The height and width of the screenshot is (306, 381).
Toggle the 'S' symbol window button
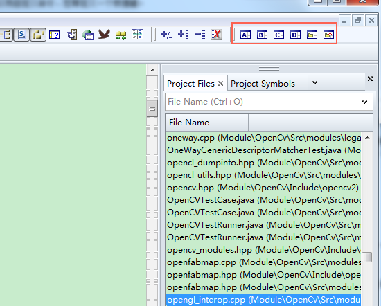point(22,35)
